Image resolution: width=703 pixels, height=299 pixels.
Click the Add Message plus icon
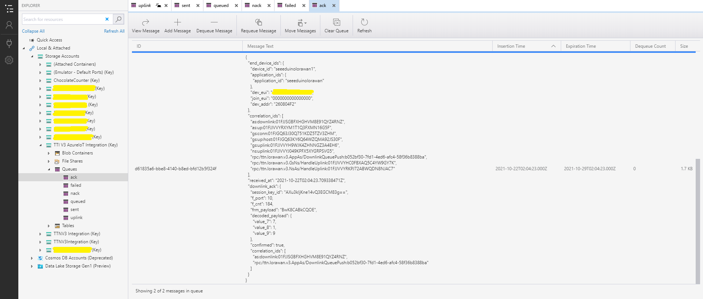pyautogui.click(x=177, y=22)
